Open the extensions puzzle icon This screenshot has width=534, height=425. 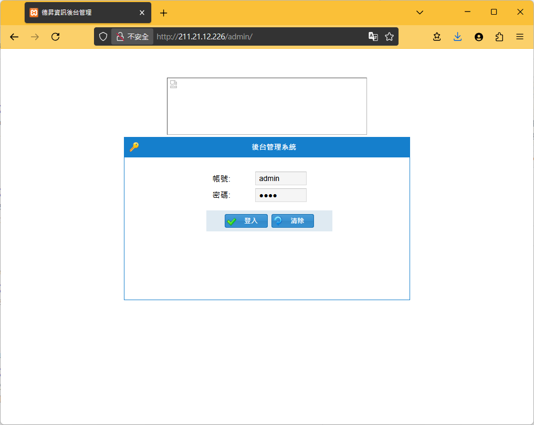click(x=499, y=37)
